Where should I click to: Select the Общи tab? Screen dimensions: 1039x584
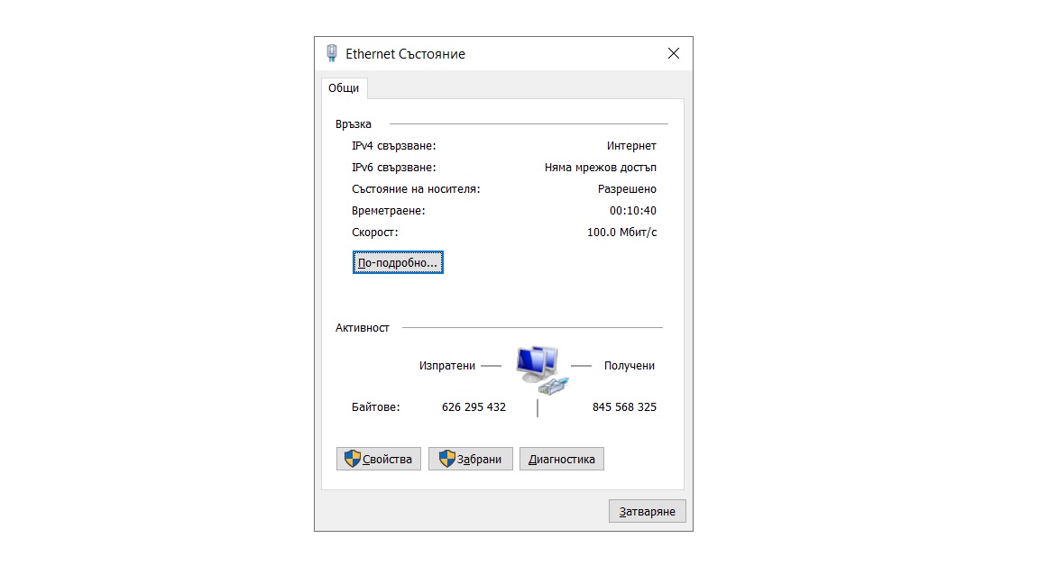click(344, 88)
